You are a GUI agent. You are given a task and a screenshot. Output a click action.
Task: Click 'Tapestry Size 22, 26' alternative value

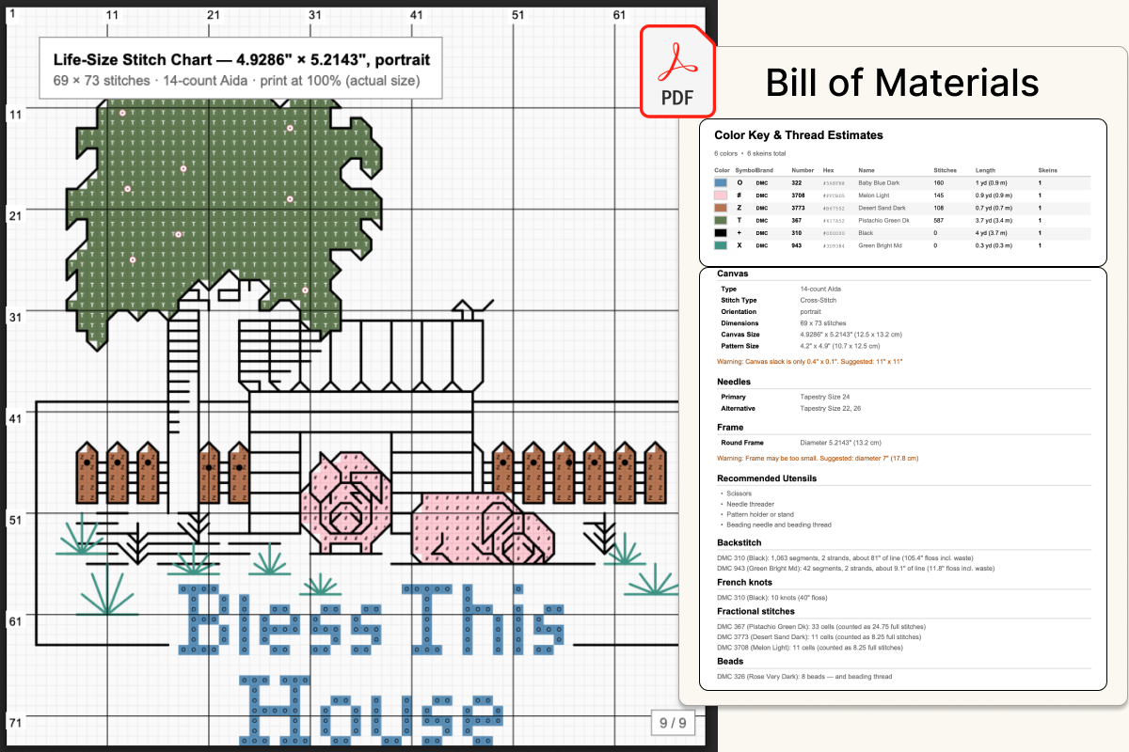830,408
